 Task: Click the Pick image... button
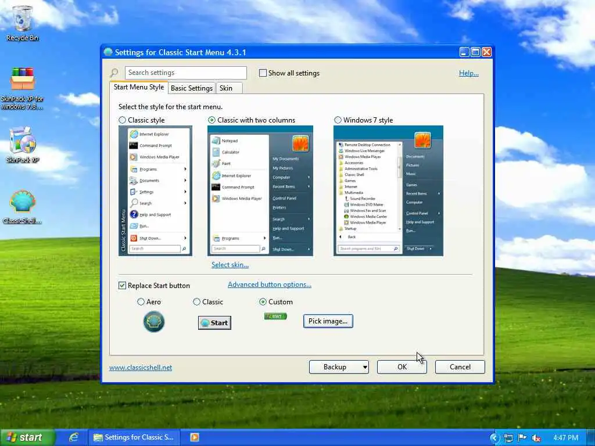tap(328, 321)
